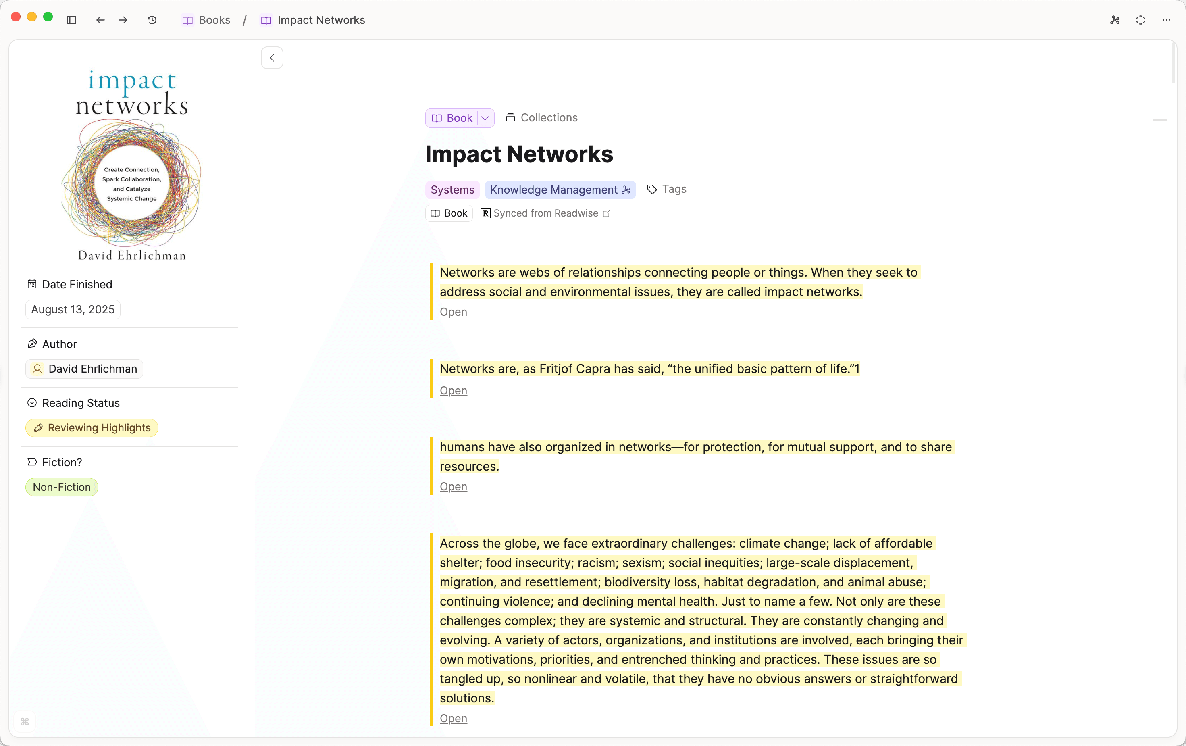Select the Non-Fiction tag
Screen dimensions: 1186x746
[61, 487]
